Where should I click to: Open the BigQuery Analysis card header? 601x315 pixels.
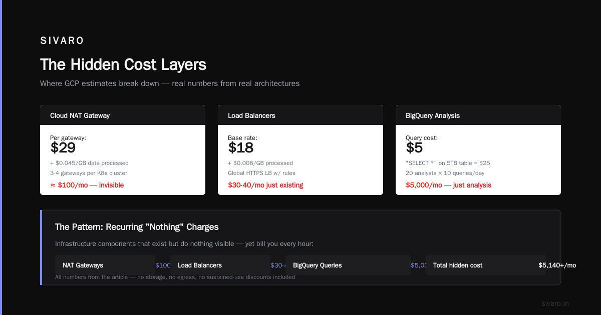coord(478,115)
